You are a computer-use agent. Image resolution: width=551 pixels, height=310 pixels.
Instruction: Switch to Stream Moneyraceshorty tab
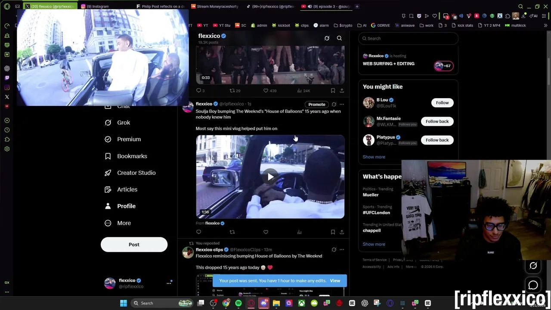click(214, 6)
